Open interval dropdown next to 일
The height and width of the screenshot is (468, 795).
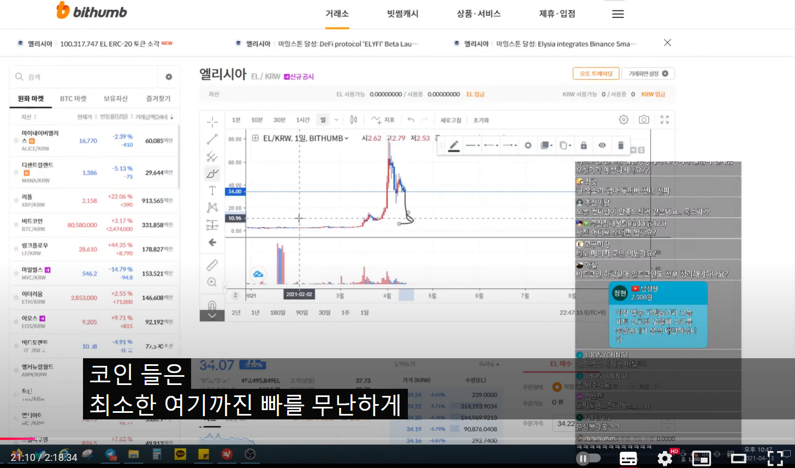point(336,120)
